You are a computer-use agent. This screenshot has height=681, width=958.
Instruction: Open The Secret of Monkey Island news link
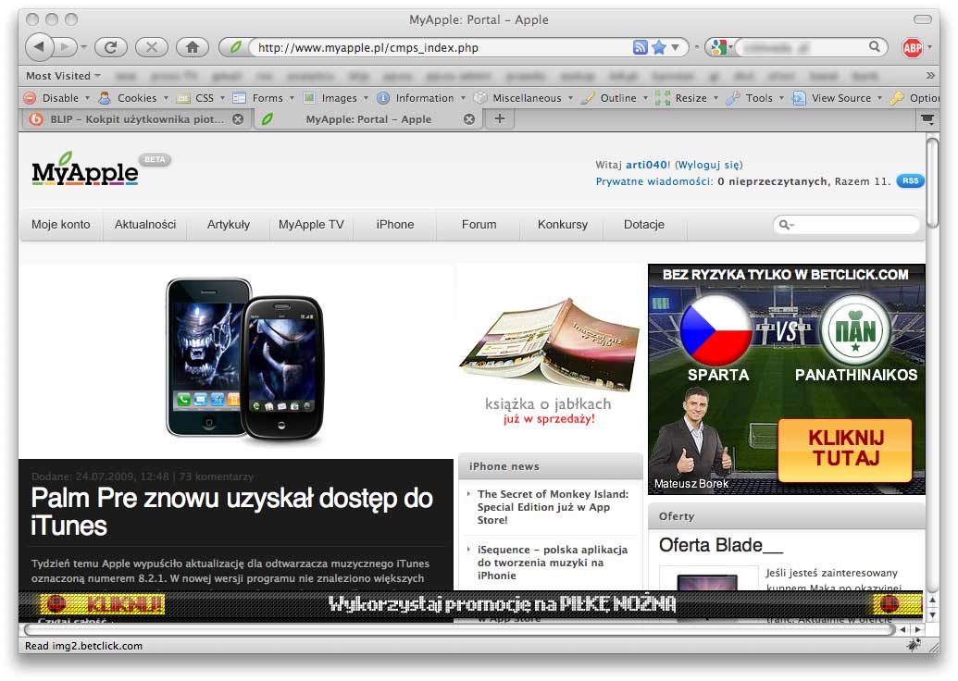(x=553, y=507)
